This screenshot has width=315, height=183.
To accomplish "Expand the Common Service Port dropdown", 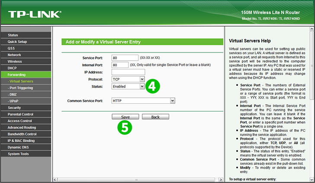I will (143, 101).
